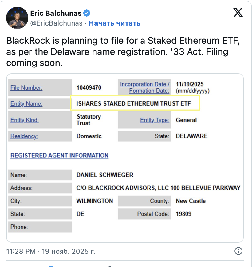
Task: Open the Eric Balchunas display name
Action: (x=56, y=13)
